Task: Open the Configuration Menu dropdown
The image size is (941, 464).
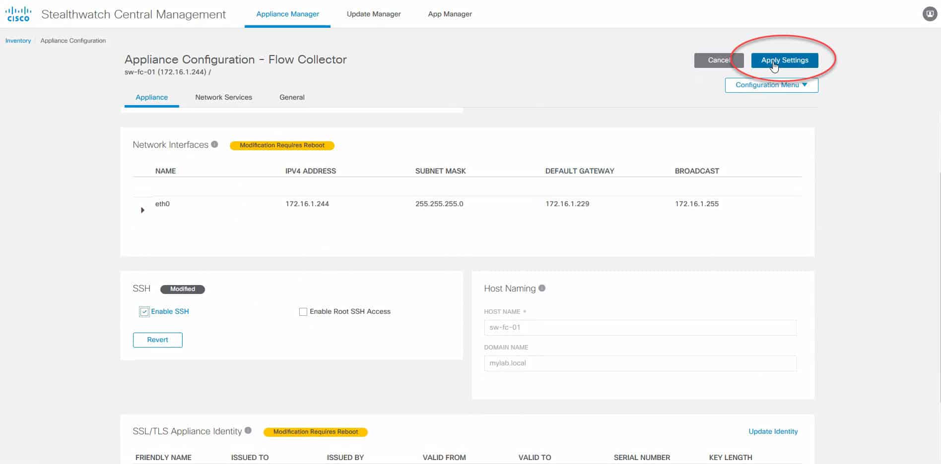Action: point(771,85)
